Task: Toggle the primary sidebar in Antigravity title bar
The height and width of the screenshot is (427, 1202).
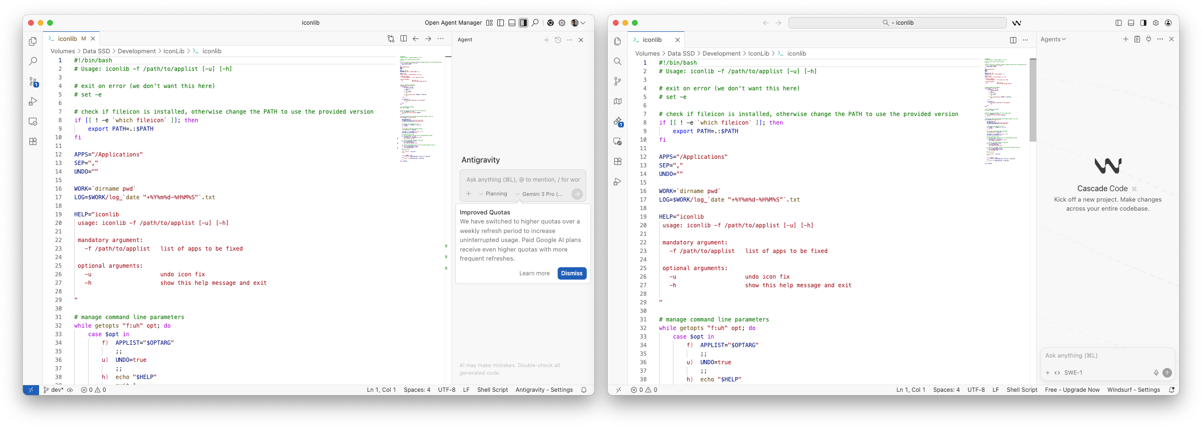Action: click(501, 23)
